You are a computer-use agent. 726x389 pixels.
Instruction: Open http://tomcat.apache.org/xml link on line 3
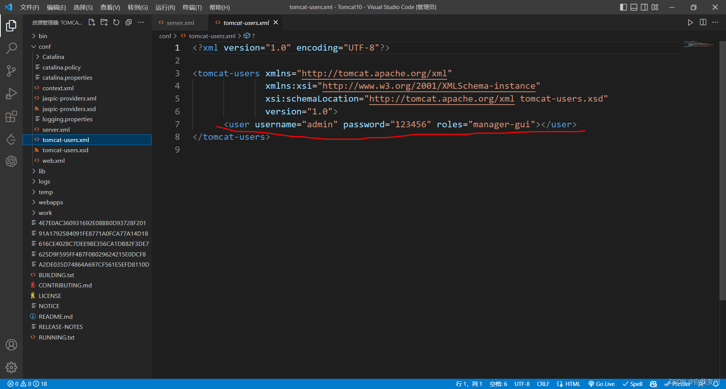pyautogui.click(x=374, y=73)
